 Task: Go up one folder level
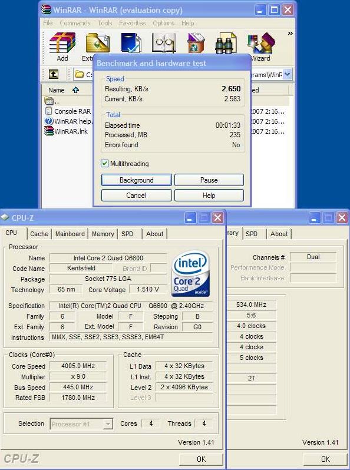coord(54,74)
